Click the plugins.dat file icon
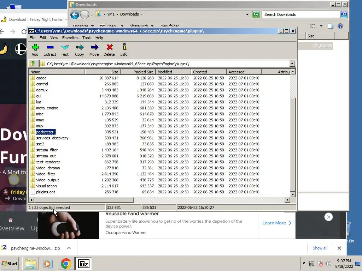The image size is (362, 271). 33,192
